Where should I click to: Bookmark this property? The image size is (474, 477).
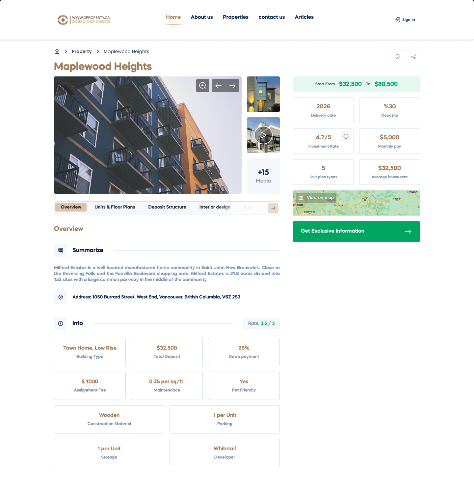point(398,57)
